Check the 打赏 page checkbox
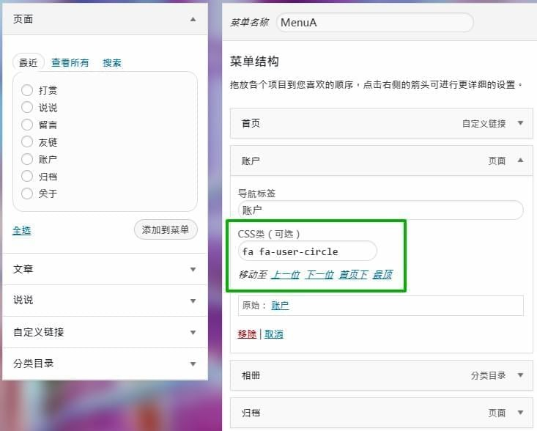Viewport: 537px width, 431px height. click(x=27, y=90)
